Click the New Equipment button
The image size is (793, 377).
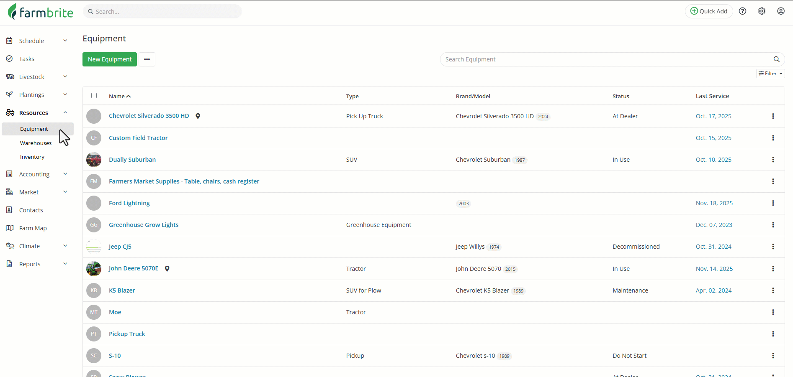tap(110, 59)
